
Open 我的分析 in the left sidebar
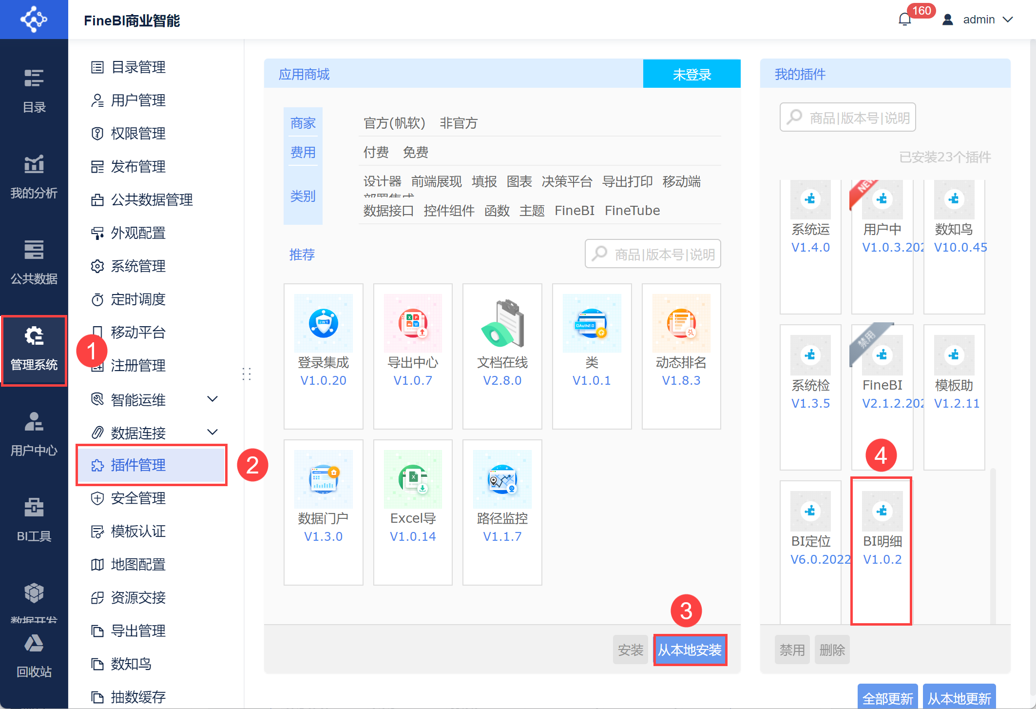[x=34, y=177]
